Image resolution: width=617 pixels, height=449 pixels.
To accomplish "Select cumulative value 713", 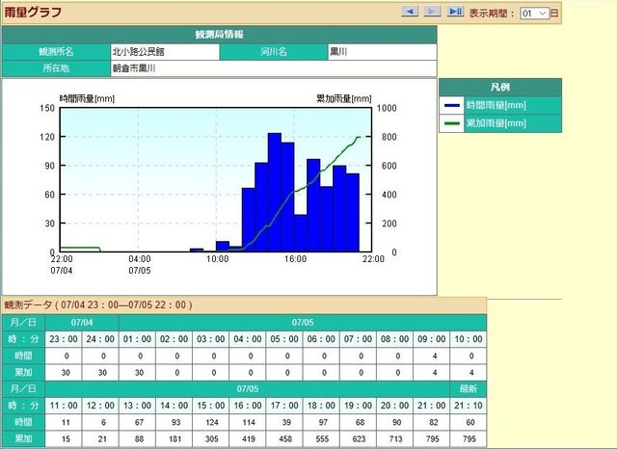I will pyautogui.click(x=396, y=438).
